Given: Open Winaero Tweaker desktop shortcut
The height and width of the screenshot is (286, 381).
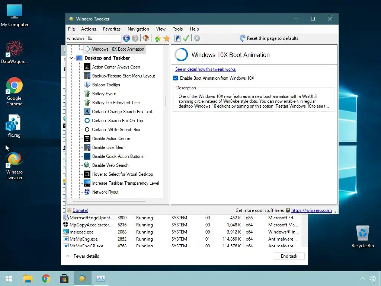Looking at the screenshot, I should 15,166.
